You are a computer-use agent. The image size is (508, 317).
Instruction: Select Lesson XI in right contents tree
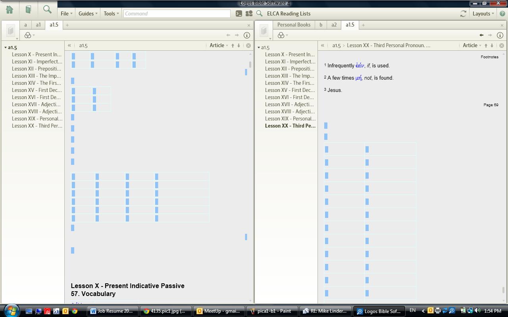[x=290, y=62]
